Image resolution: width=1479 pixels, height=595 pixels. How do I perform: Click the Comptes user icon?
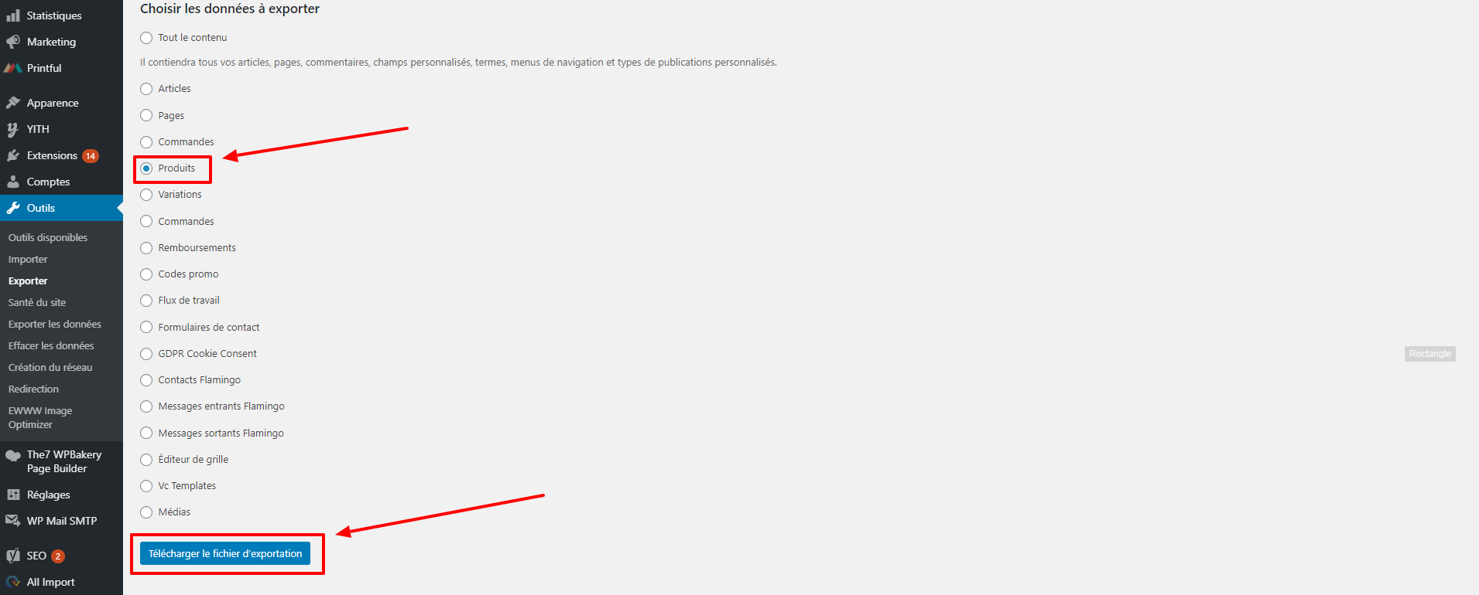(13, 182)
